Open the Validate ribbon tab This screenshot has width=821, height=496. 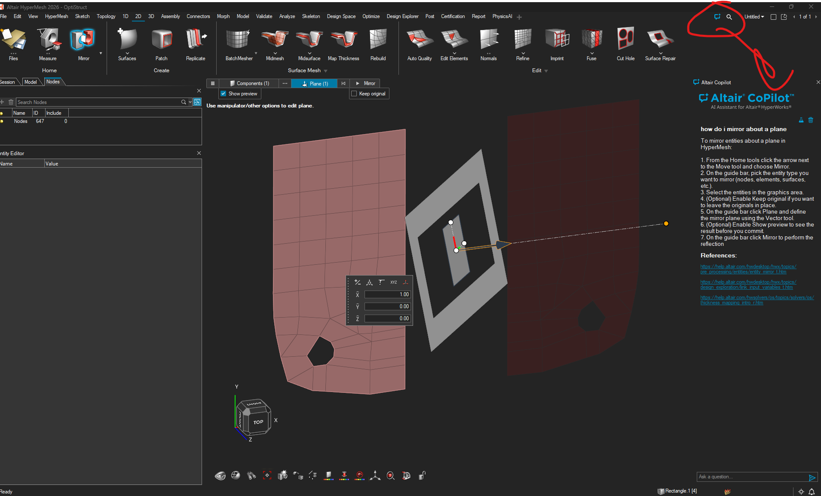(264, 16)
